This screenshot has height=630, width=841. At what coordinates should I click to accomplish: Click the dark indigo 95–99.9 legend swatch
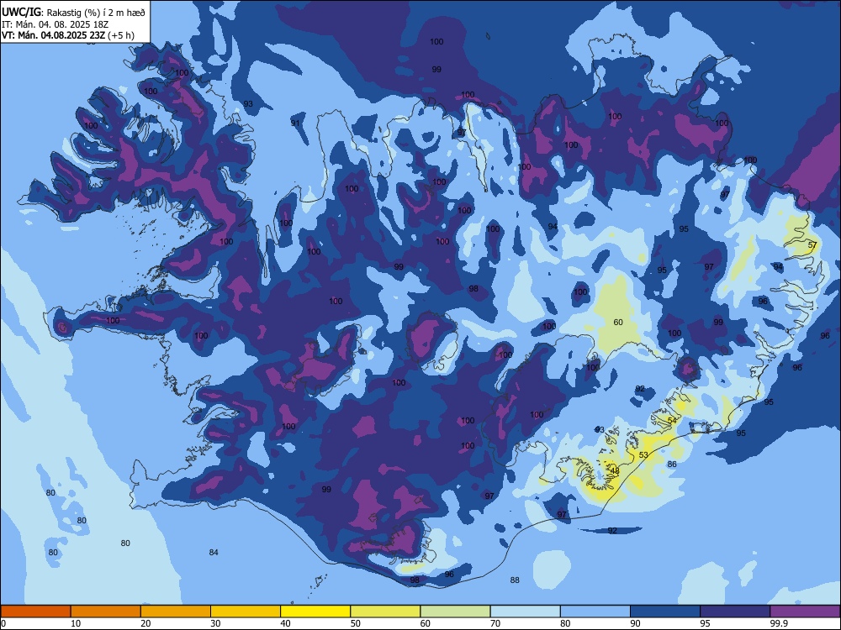(x=735, y=612)
